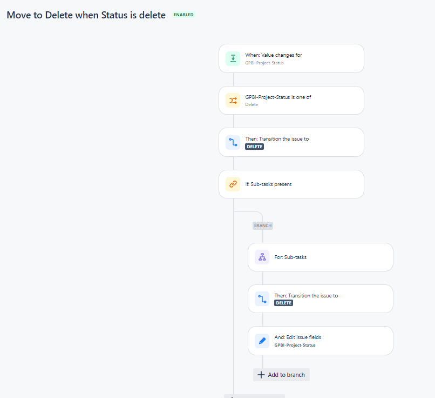Viewport: 435px width, 398px height.
Task: Click the plus icon beside Add to branch
Action: click(x=261, y=375)
